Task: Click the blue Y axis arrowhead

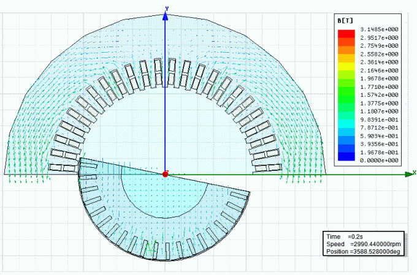Action: click(165, 15)
